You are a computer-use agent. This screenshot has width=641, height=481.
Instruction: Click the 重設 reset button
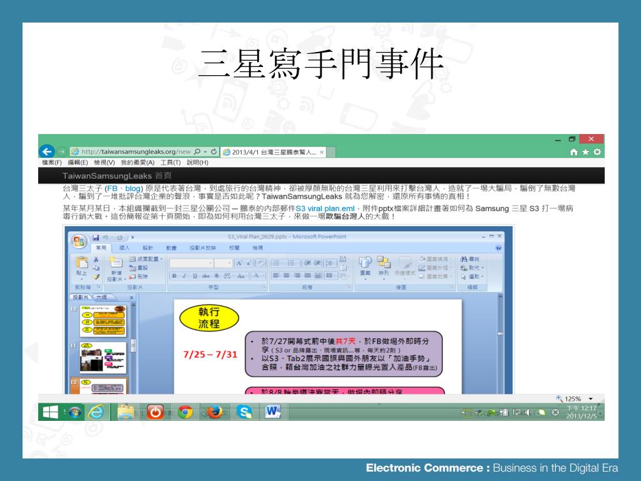(x=138, y=268)
